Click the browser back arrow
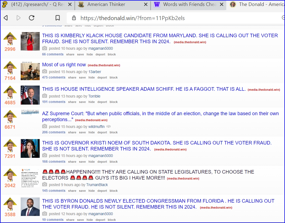285x223 pixels. click(6, 18)
